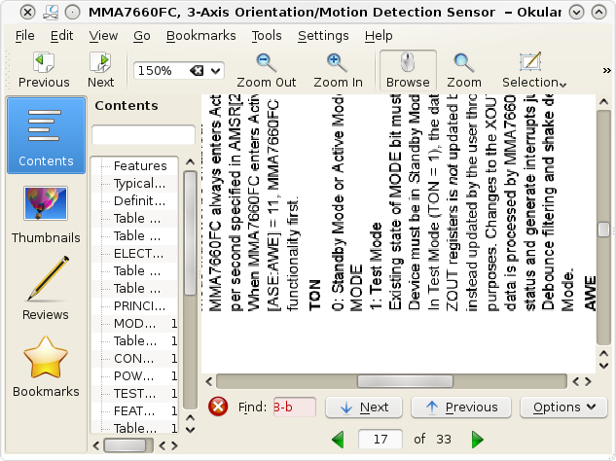Open the find Options dropdown
The width and height of the screenshot is (616, 461).
[x=563, y=408]
